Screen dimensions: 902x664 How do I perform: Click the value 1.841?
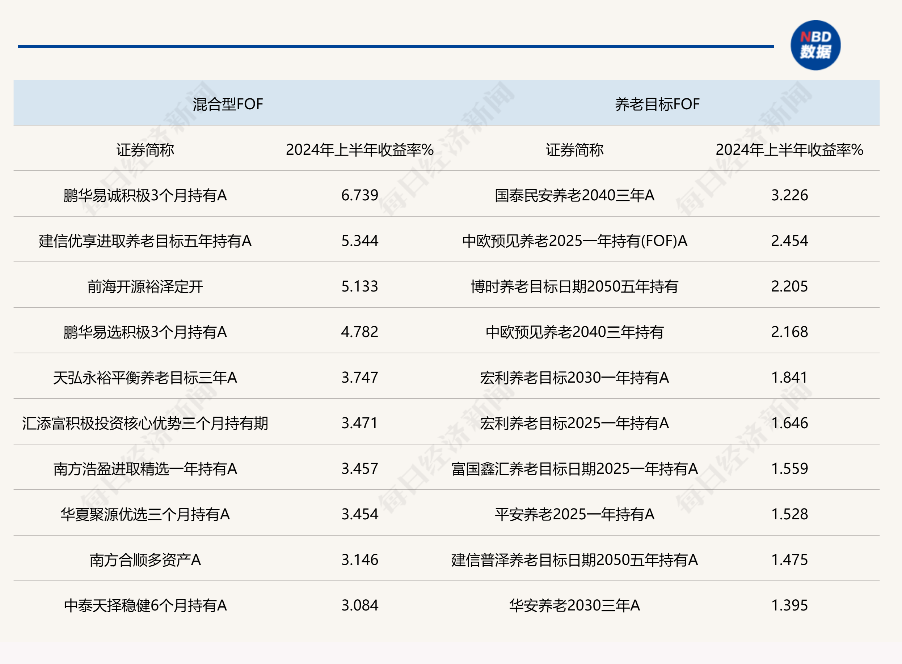(x=789, y=378)
